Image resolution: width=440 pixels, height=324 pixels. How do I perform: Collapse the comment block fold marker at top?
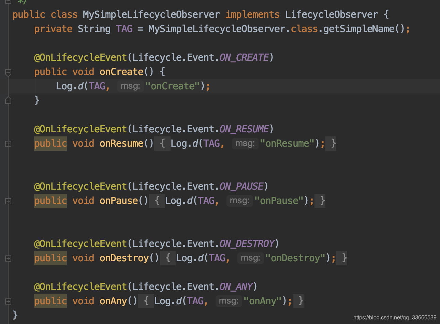coord(9,2)
